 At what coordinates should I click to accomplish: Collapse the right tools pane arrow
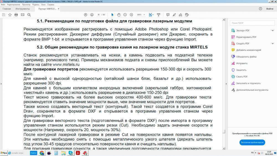(x=226, y=84)
